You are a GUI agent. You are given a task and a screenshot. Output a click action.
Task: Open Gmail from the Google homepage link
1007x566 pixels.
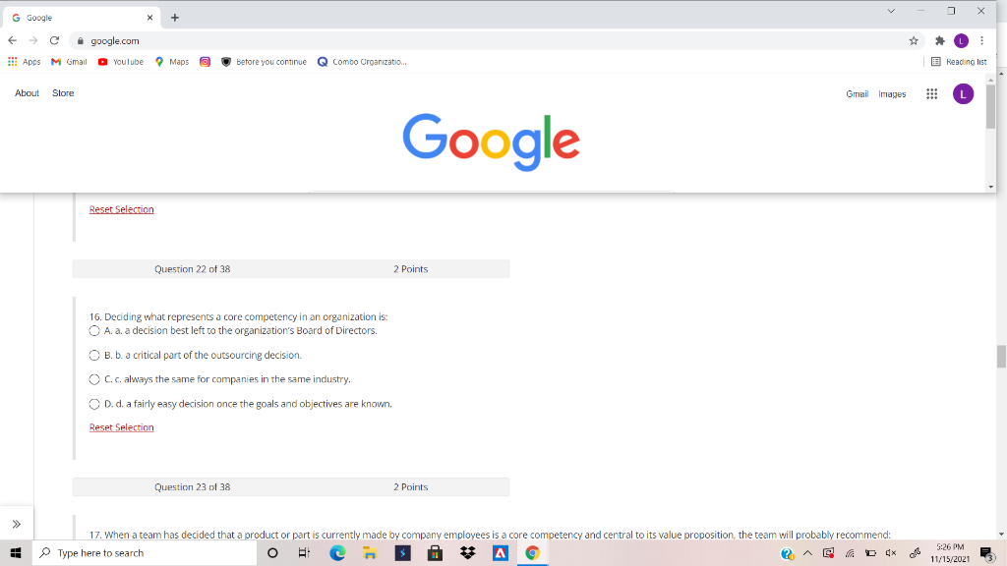[857, 93]
